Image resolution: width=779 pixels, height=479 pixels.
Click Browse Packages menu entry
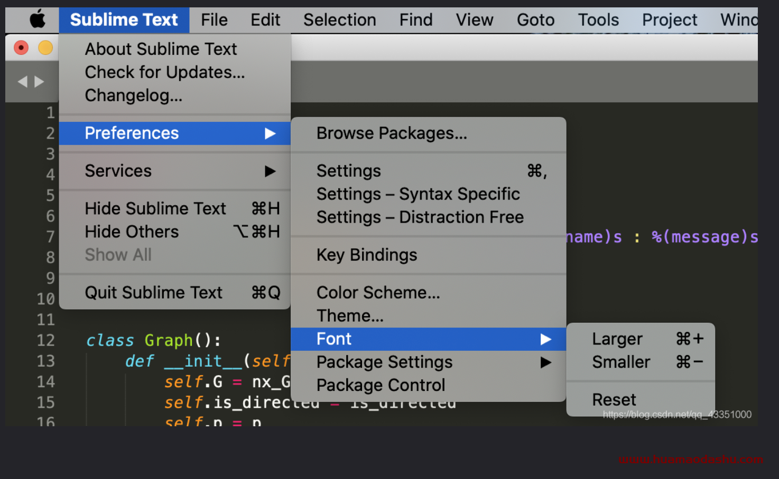click(392, 133)
